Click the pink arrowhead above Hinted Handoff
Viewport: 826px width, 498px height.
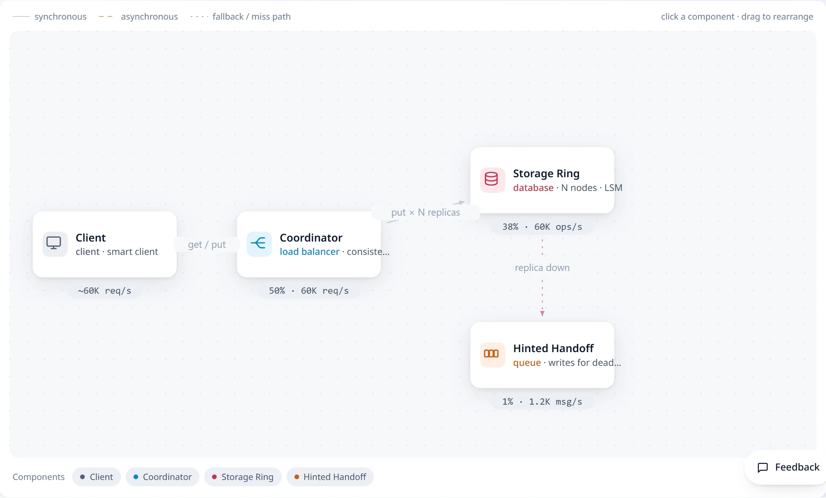[542, 313]
